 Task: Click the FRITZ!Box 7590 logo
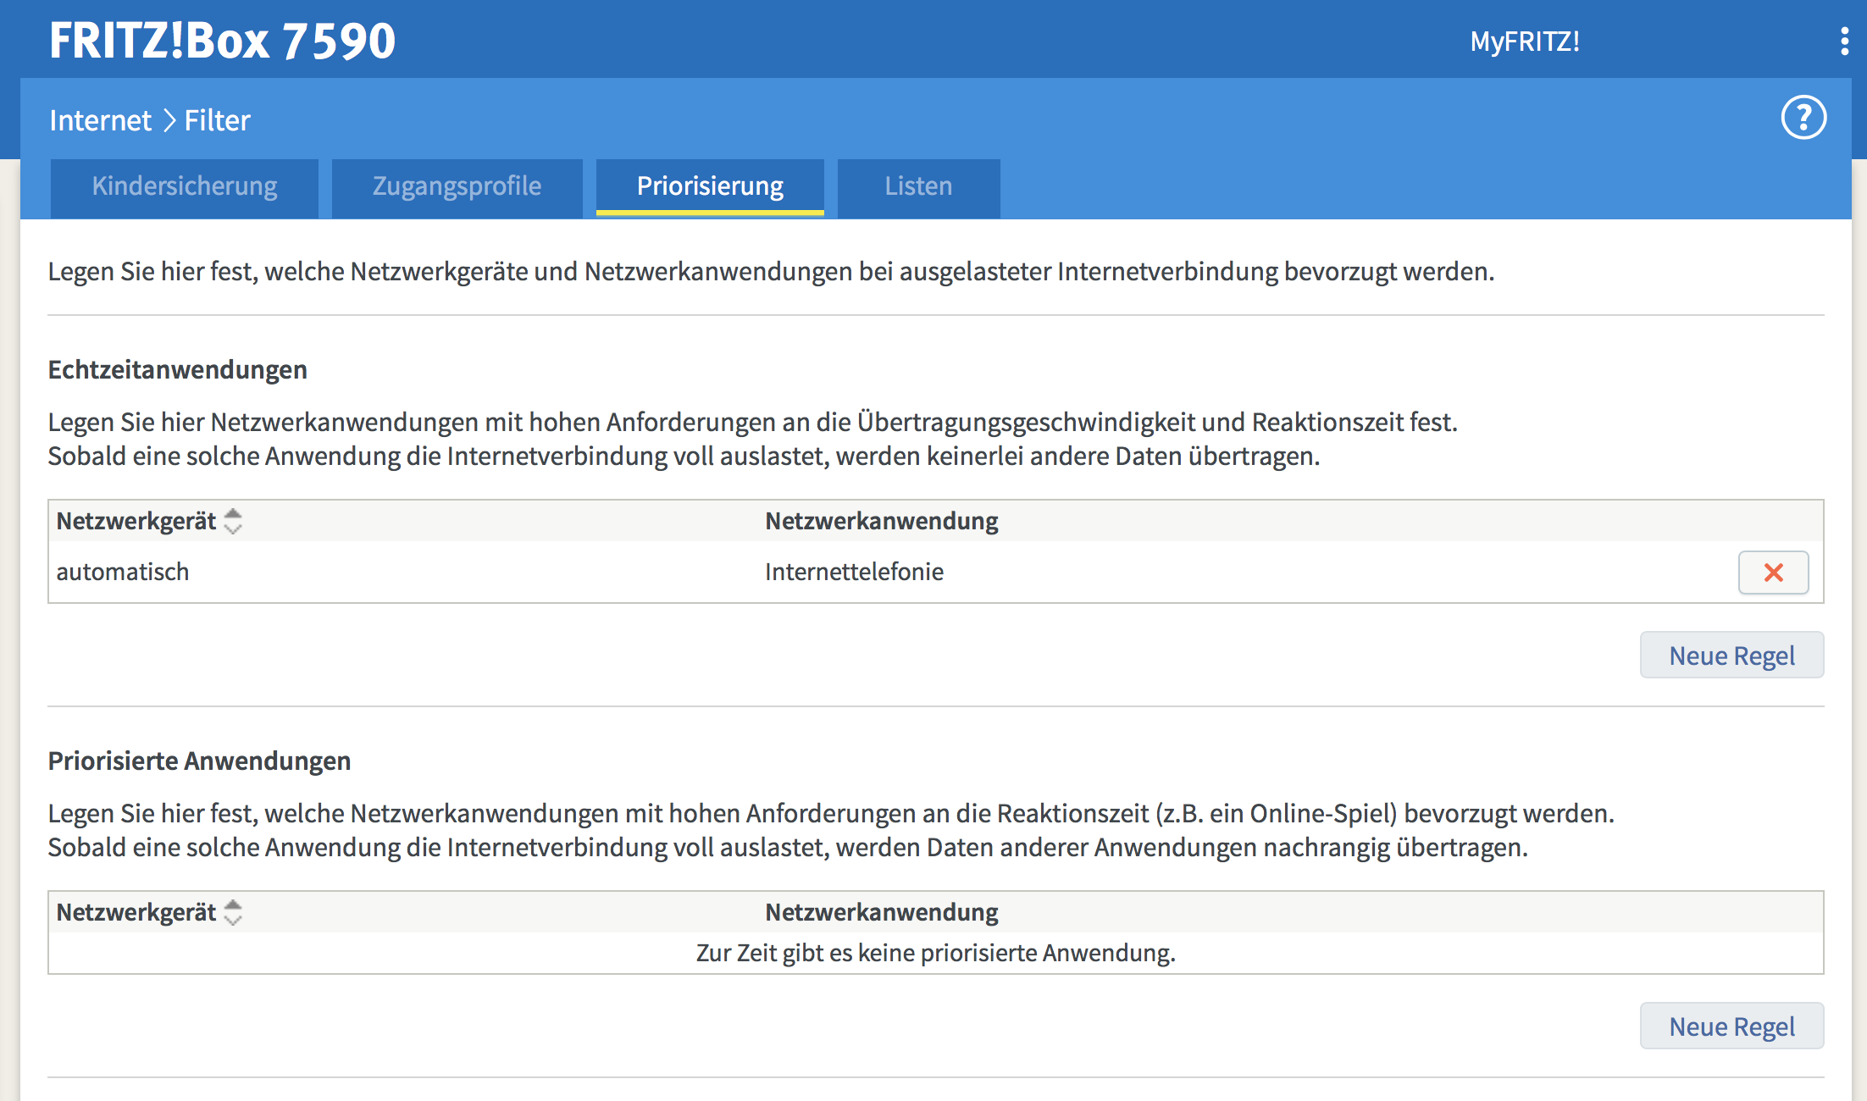pyautogui.click(x=222, y=41)
